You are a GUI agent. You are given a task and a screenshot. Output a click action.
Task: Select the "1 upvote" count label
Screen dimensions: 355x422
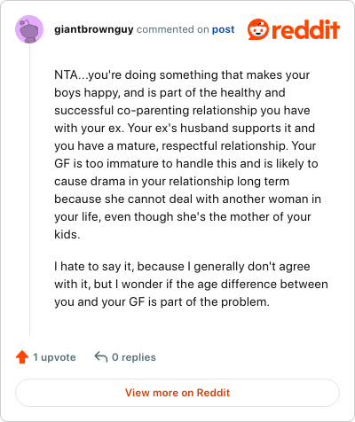(x=54, y=357)
